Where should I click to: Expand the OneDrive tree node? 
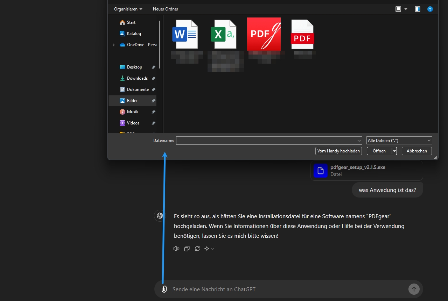(113, 45)
